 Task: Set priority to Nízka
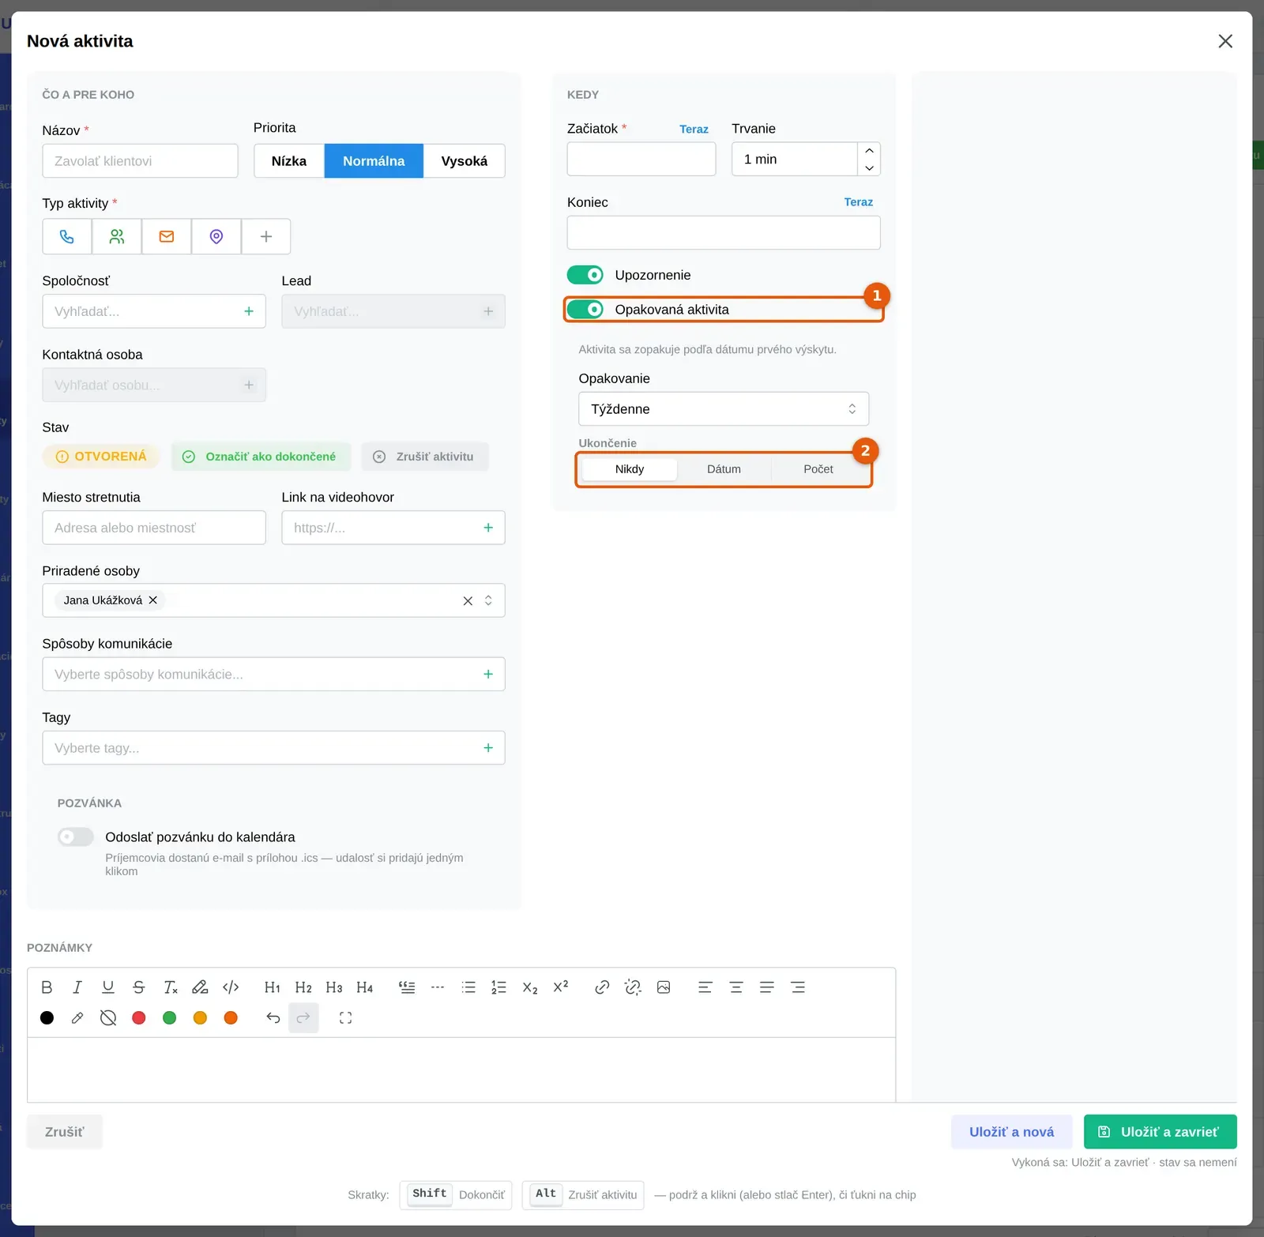[289, 161]
